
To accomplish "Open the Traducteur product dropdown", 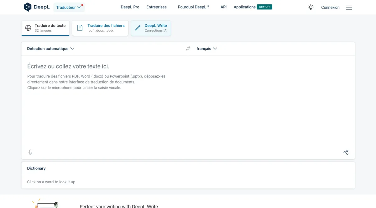I will coord(69,7).
